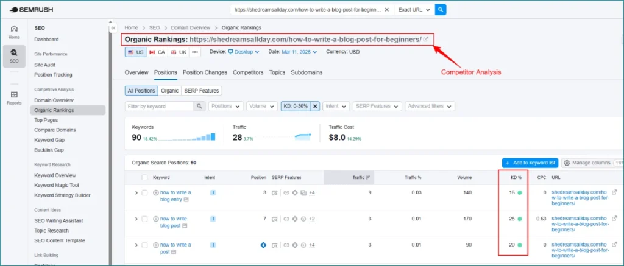Open Home in the left rail
Viewport: 624px width, 266px height.
tap(15, 32)
